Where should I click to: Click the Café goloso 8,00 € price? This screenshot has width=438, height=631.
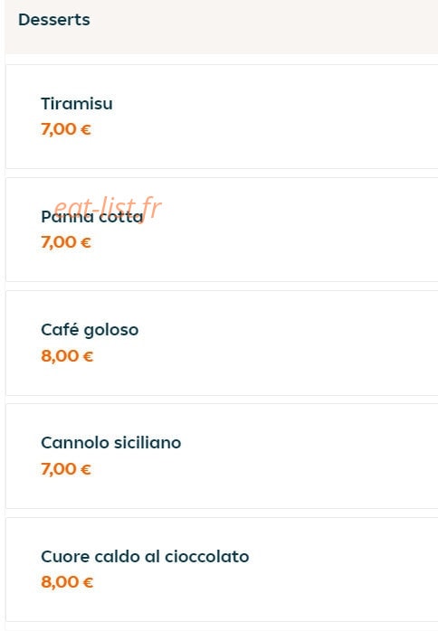click(x=67, y=356)
